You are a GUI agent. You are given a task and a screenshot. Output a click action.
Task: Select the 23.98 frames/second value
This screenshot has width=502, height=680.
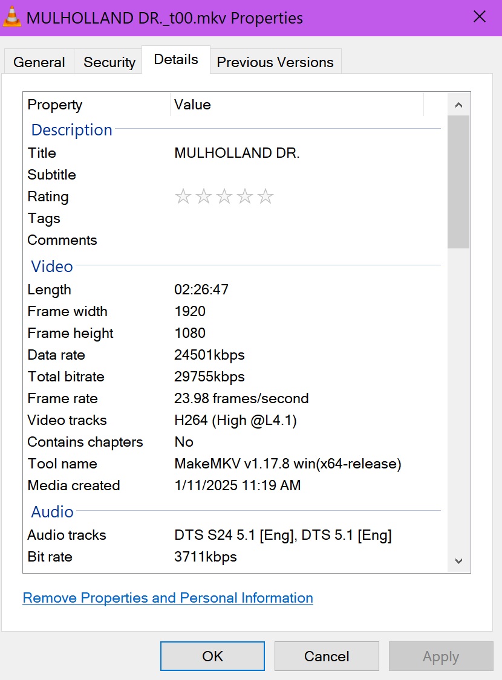coord(242,398)
